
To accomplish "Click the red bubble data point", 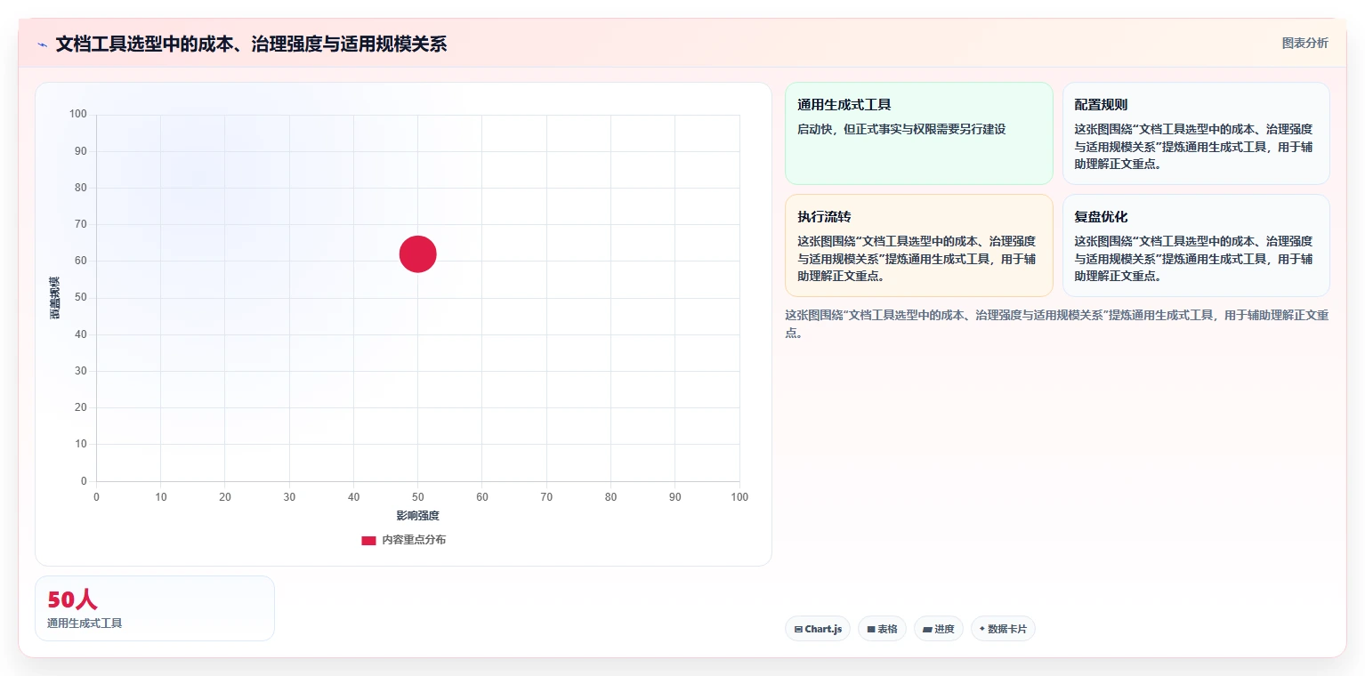I will pos(417,254).
